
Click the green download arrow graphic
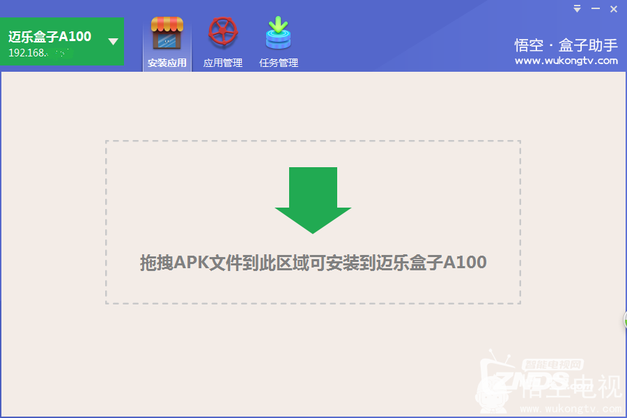[x=313, y=200]
